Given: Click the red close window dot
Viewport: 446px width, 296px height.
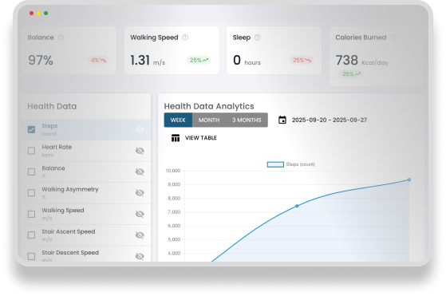Looking at the screenshot, I should point(32,13).
